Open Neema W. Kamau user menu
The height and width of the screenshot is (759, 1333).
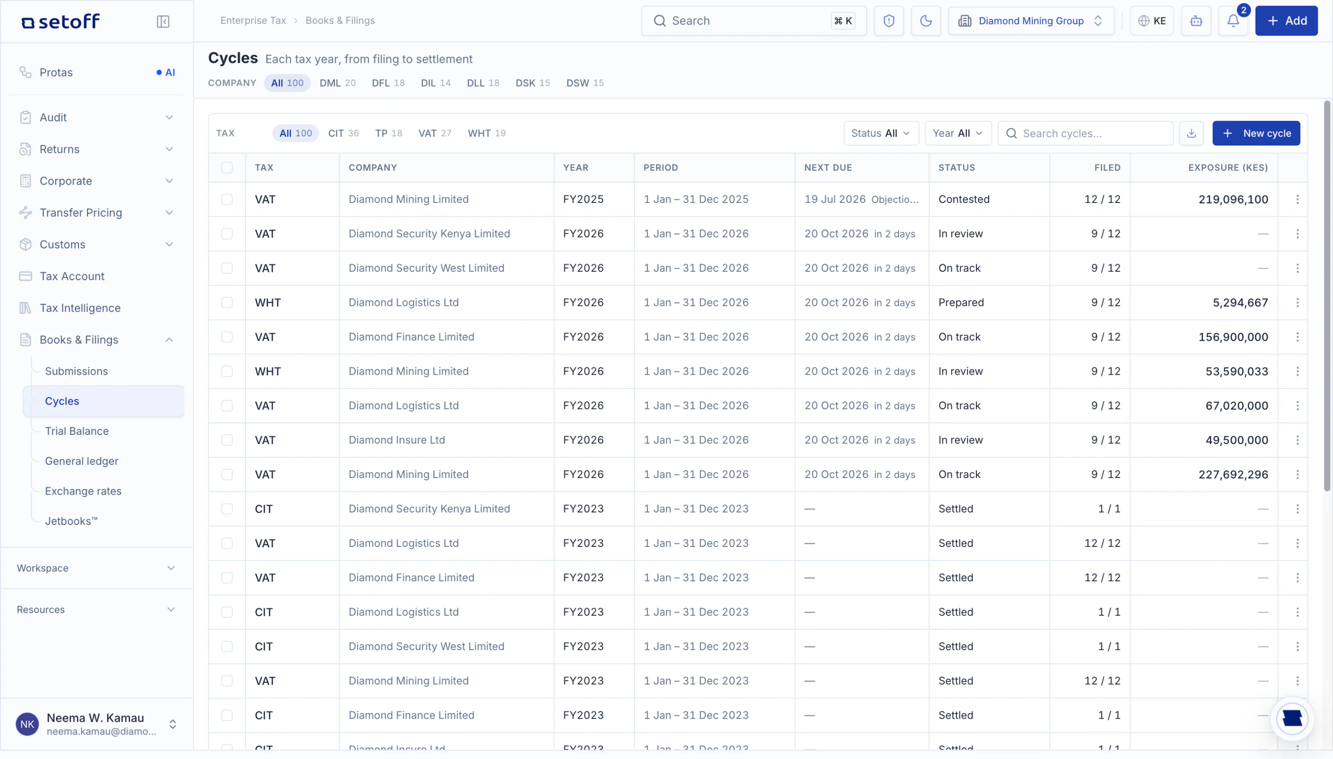pyautogui.click(x=97, y=724)
